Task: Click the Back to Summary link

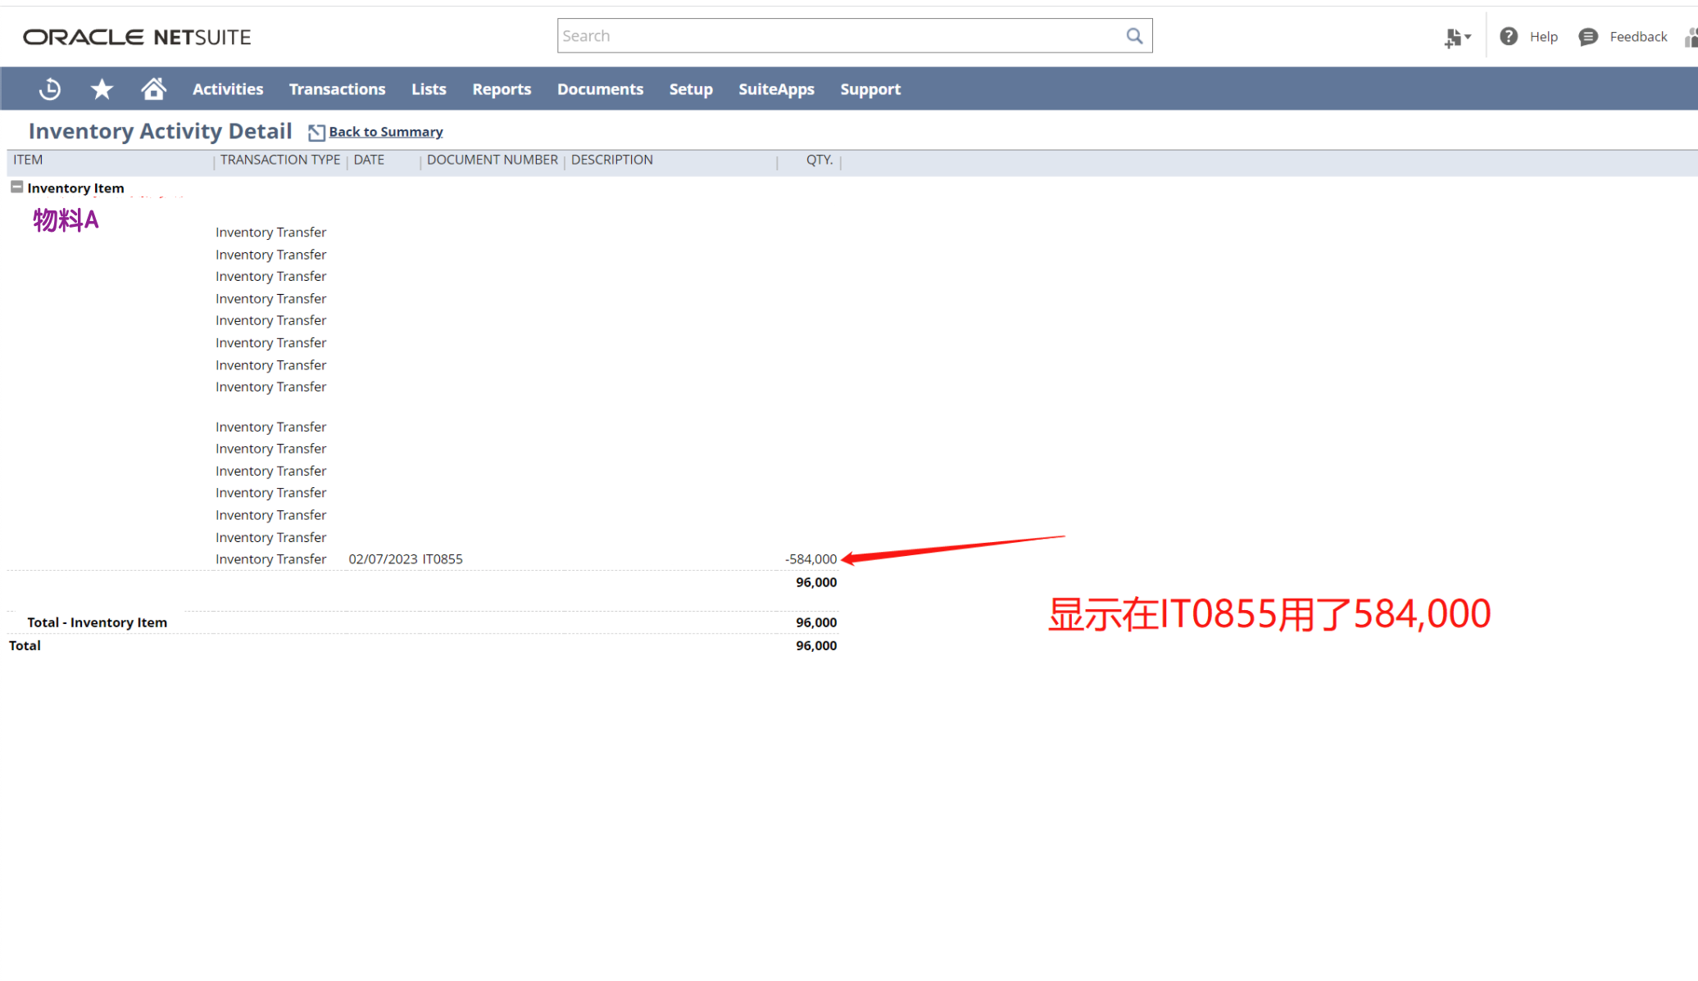Action: pos(385,132)
